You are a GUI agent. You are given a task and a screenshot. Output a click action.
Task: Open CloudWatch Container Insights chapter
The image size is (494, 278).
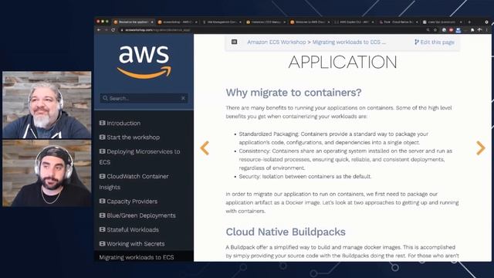click(134, 181)
